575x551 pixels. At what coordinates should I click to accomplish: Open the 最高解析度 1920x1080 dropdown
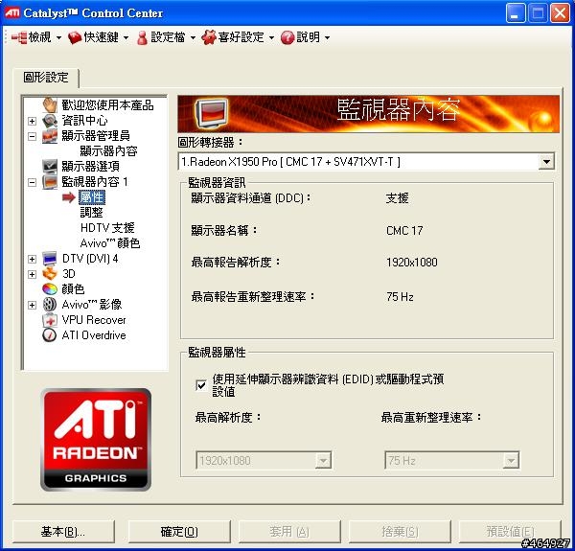point(323,461)
